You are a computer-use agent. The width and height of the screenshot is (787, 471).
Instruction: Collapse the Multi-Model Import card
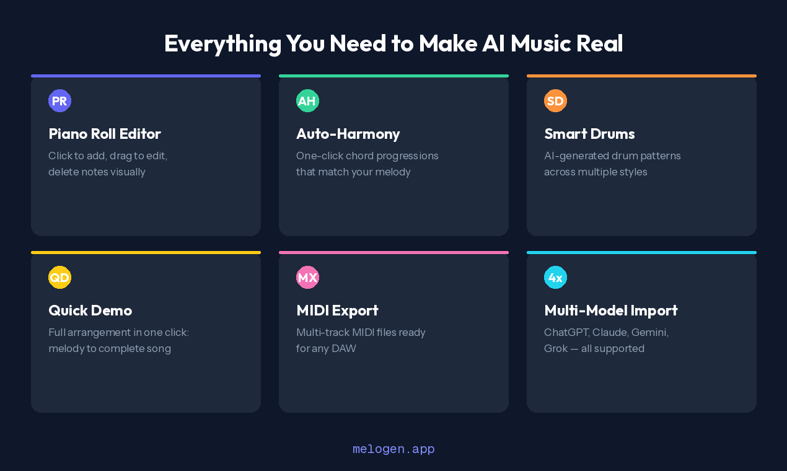pos(641,332)
